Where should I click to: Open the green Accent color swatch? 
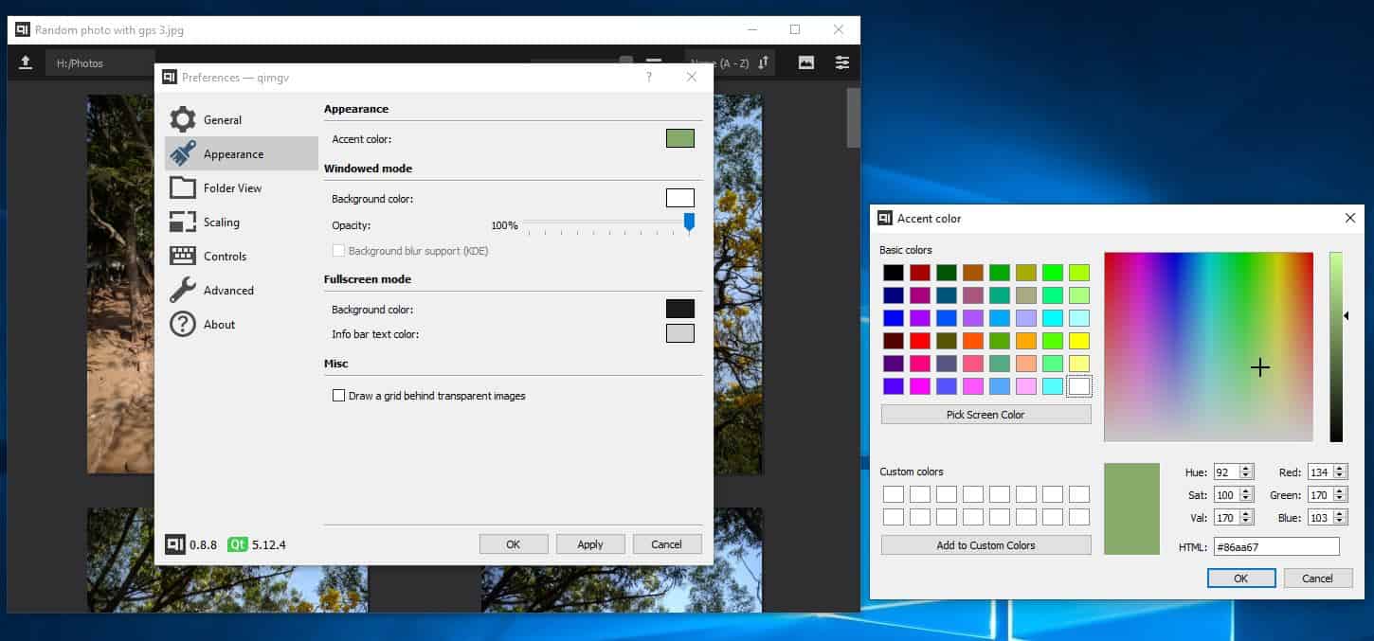click(679, 137)
